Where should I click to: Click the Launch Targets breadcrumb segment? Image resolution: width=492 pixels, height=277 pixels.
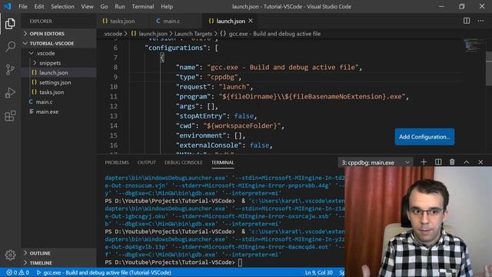coord(193,34)
